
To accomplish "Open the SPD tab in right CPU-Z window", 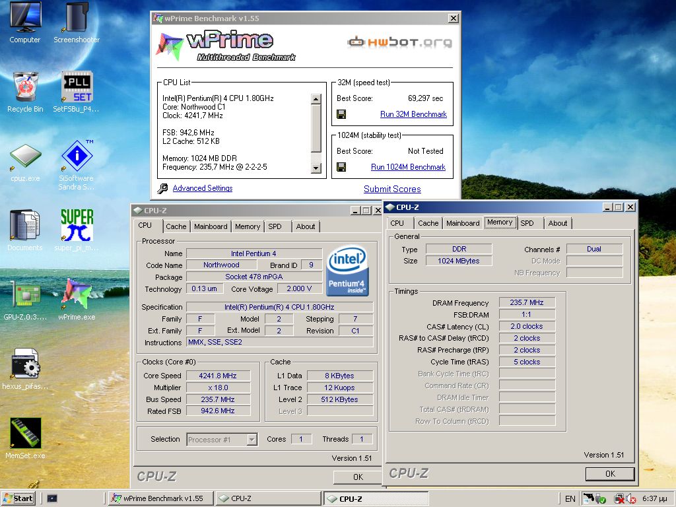I will click(527, 223).
